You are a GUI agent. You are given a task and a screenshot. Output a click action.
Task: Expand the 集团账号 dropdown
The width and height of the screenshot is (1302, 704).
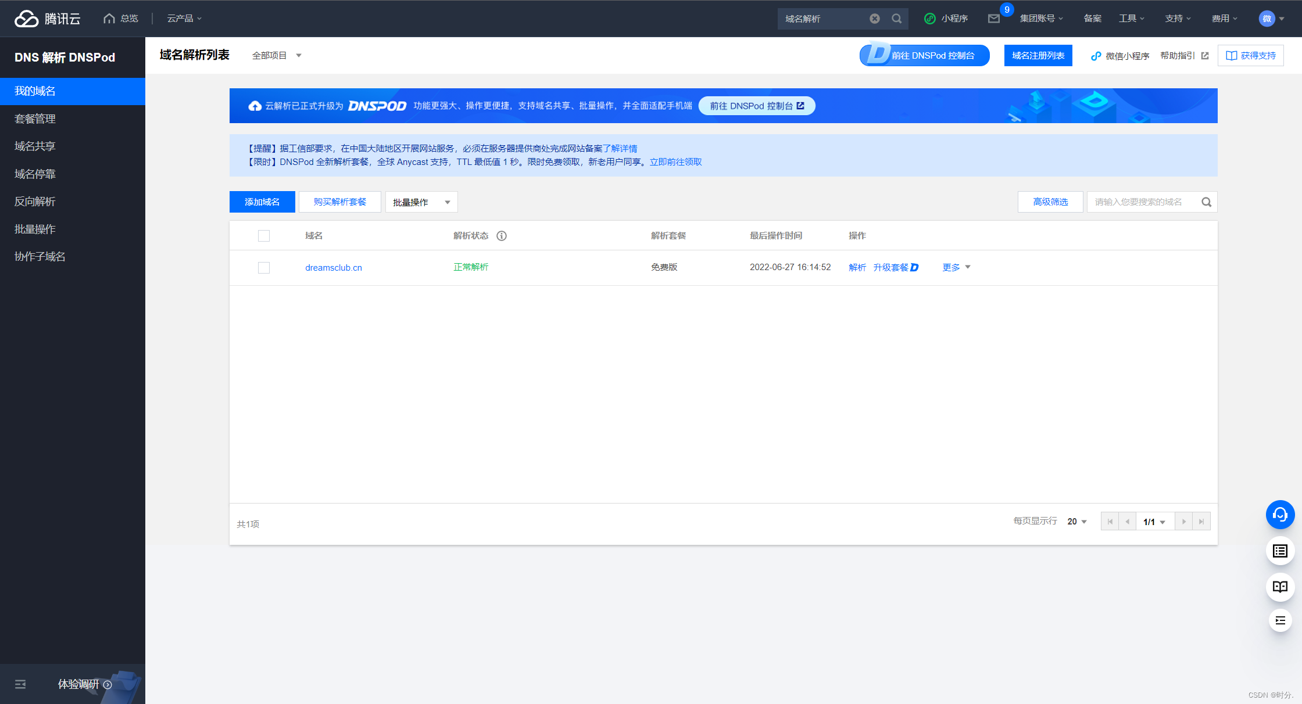tap(1041, 19)
